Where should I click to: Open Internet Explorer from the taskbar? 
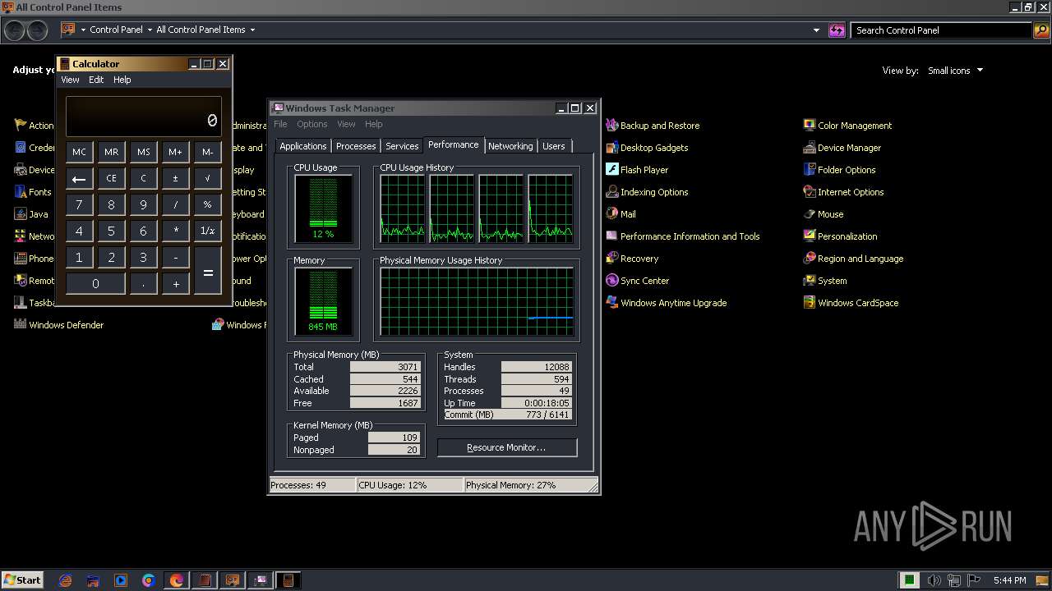[66, 580]
